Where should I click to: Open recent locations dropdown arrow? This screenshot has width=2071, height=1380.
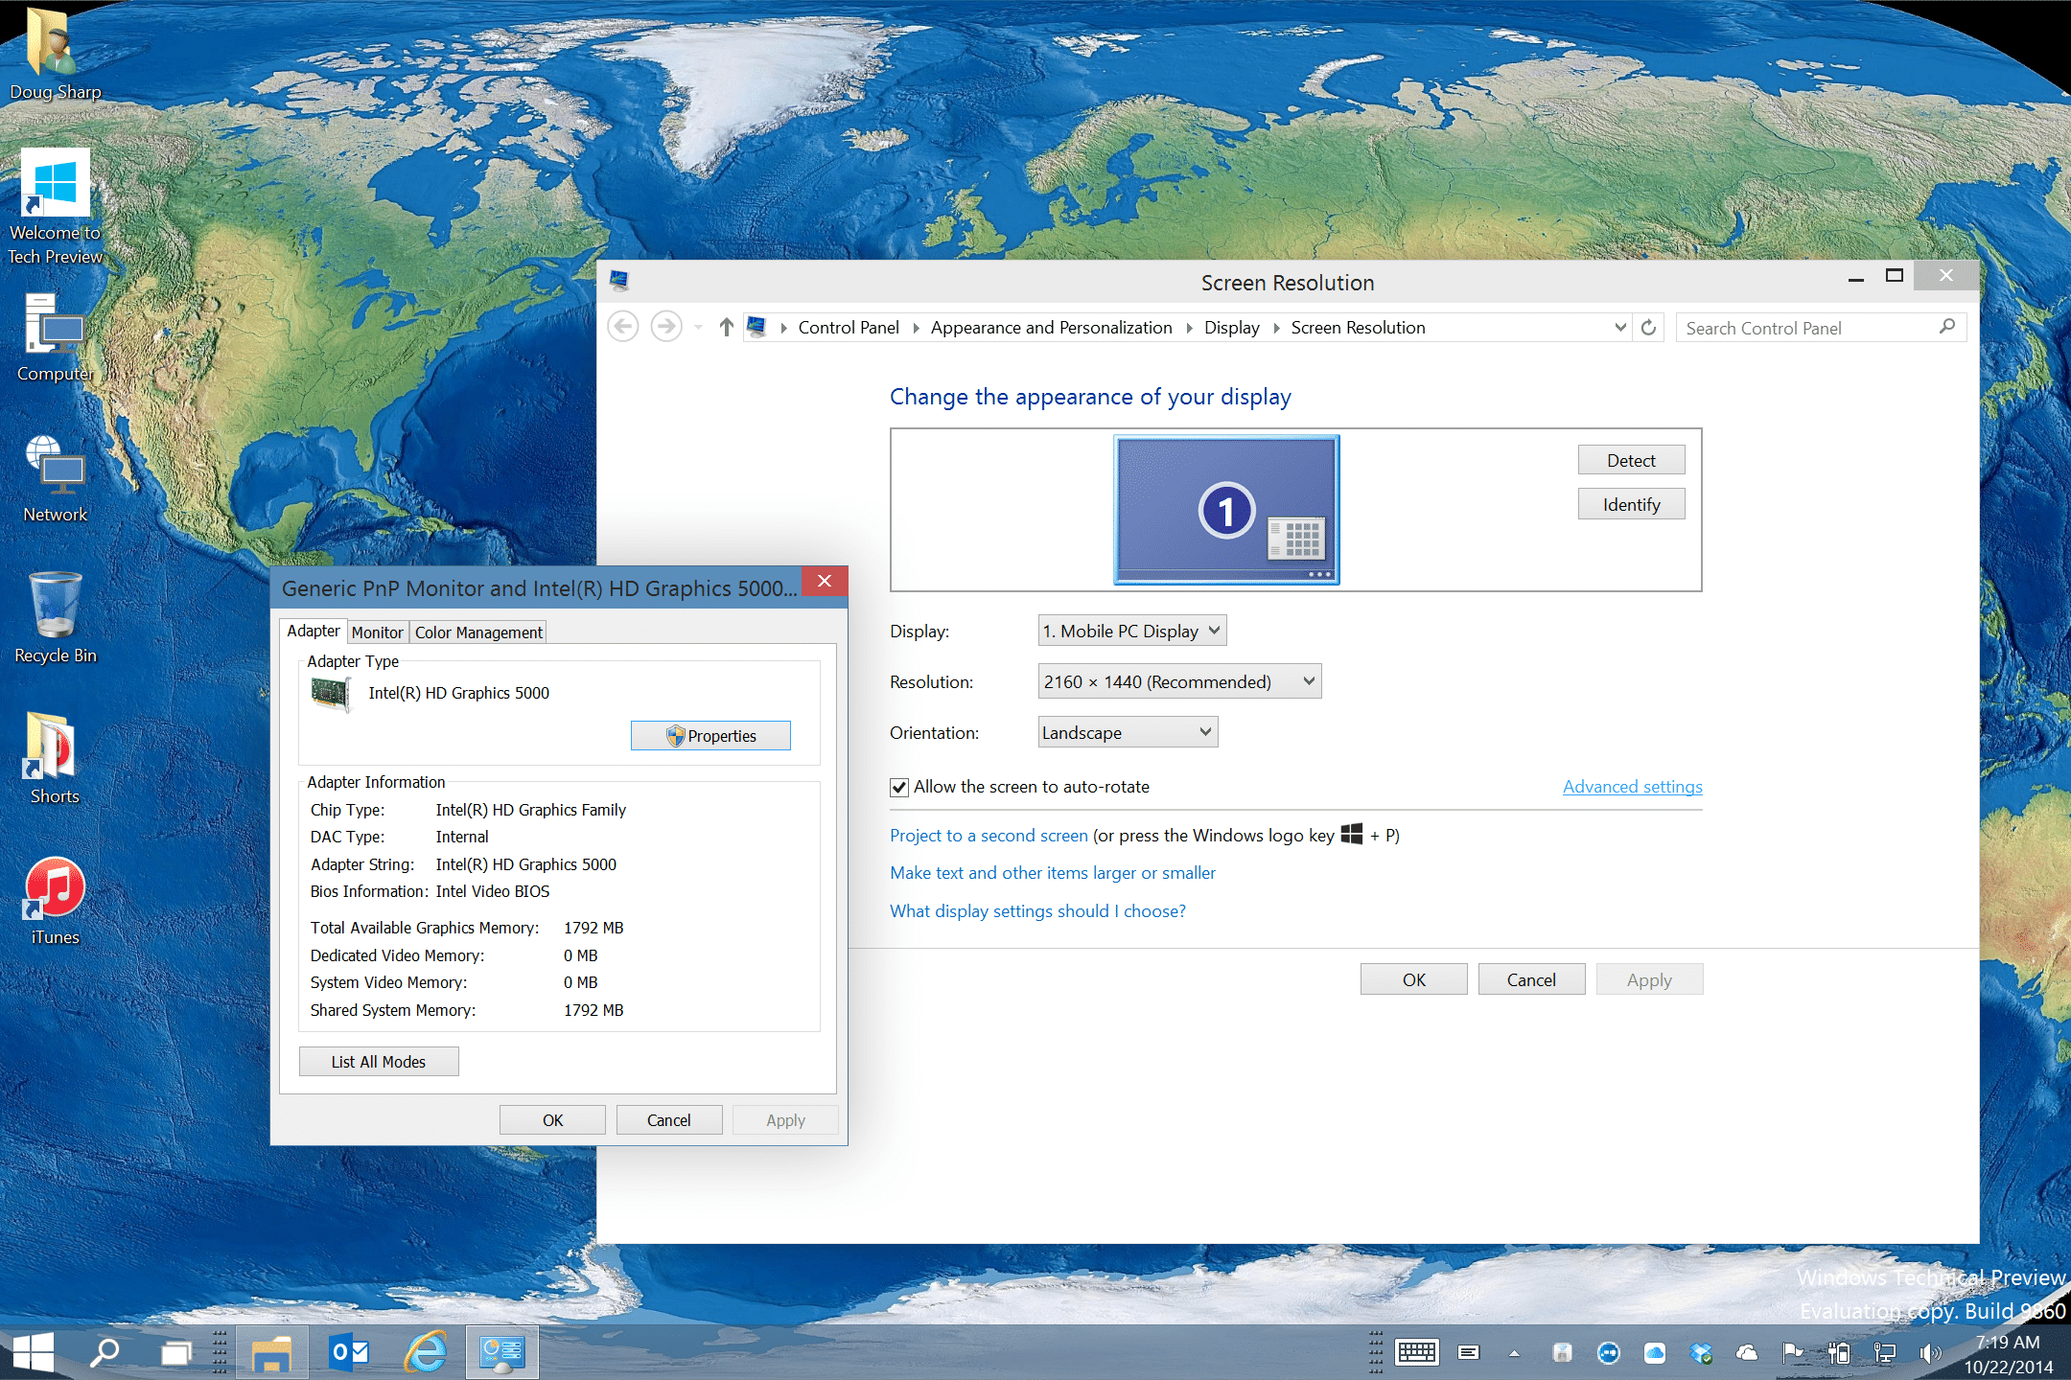[x=698, y=328]
